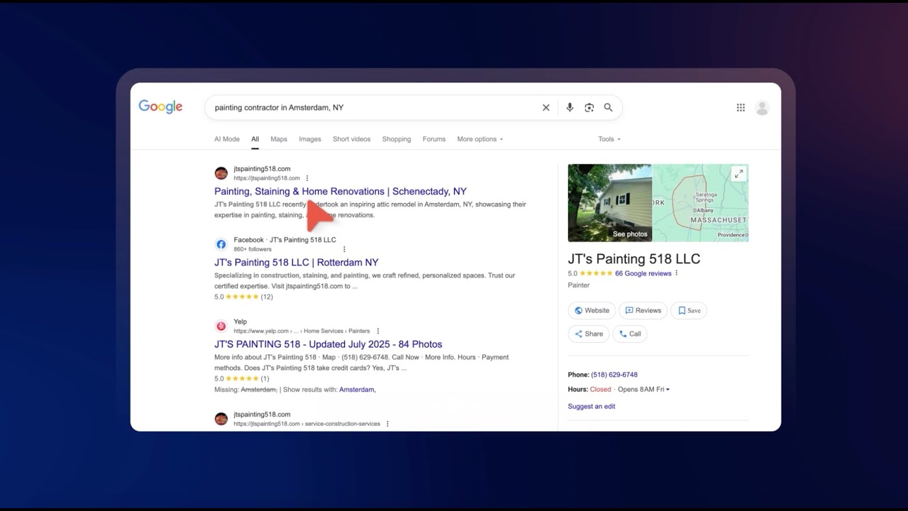This screenshot has height=511, width=908.
Task: Save the business with the Save button
Action: tap(689, 311)
